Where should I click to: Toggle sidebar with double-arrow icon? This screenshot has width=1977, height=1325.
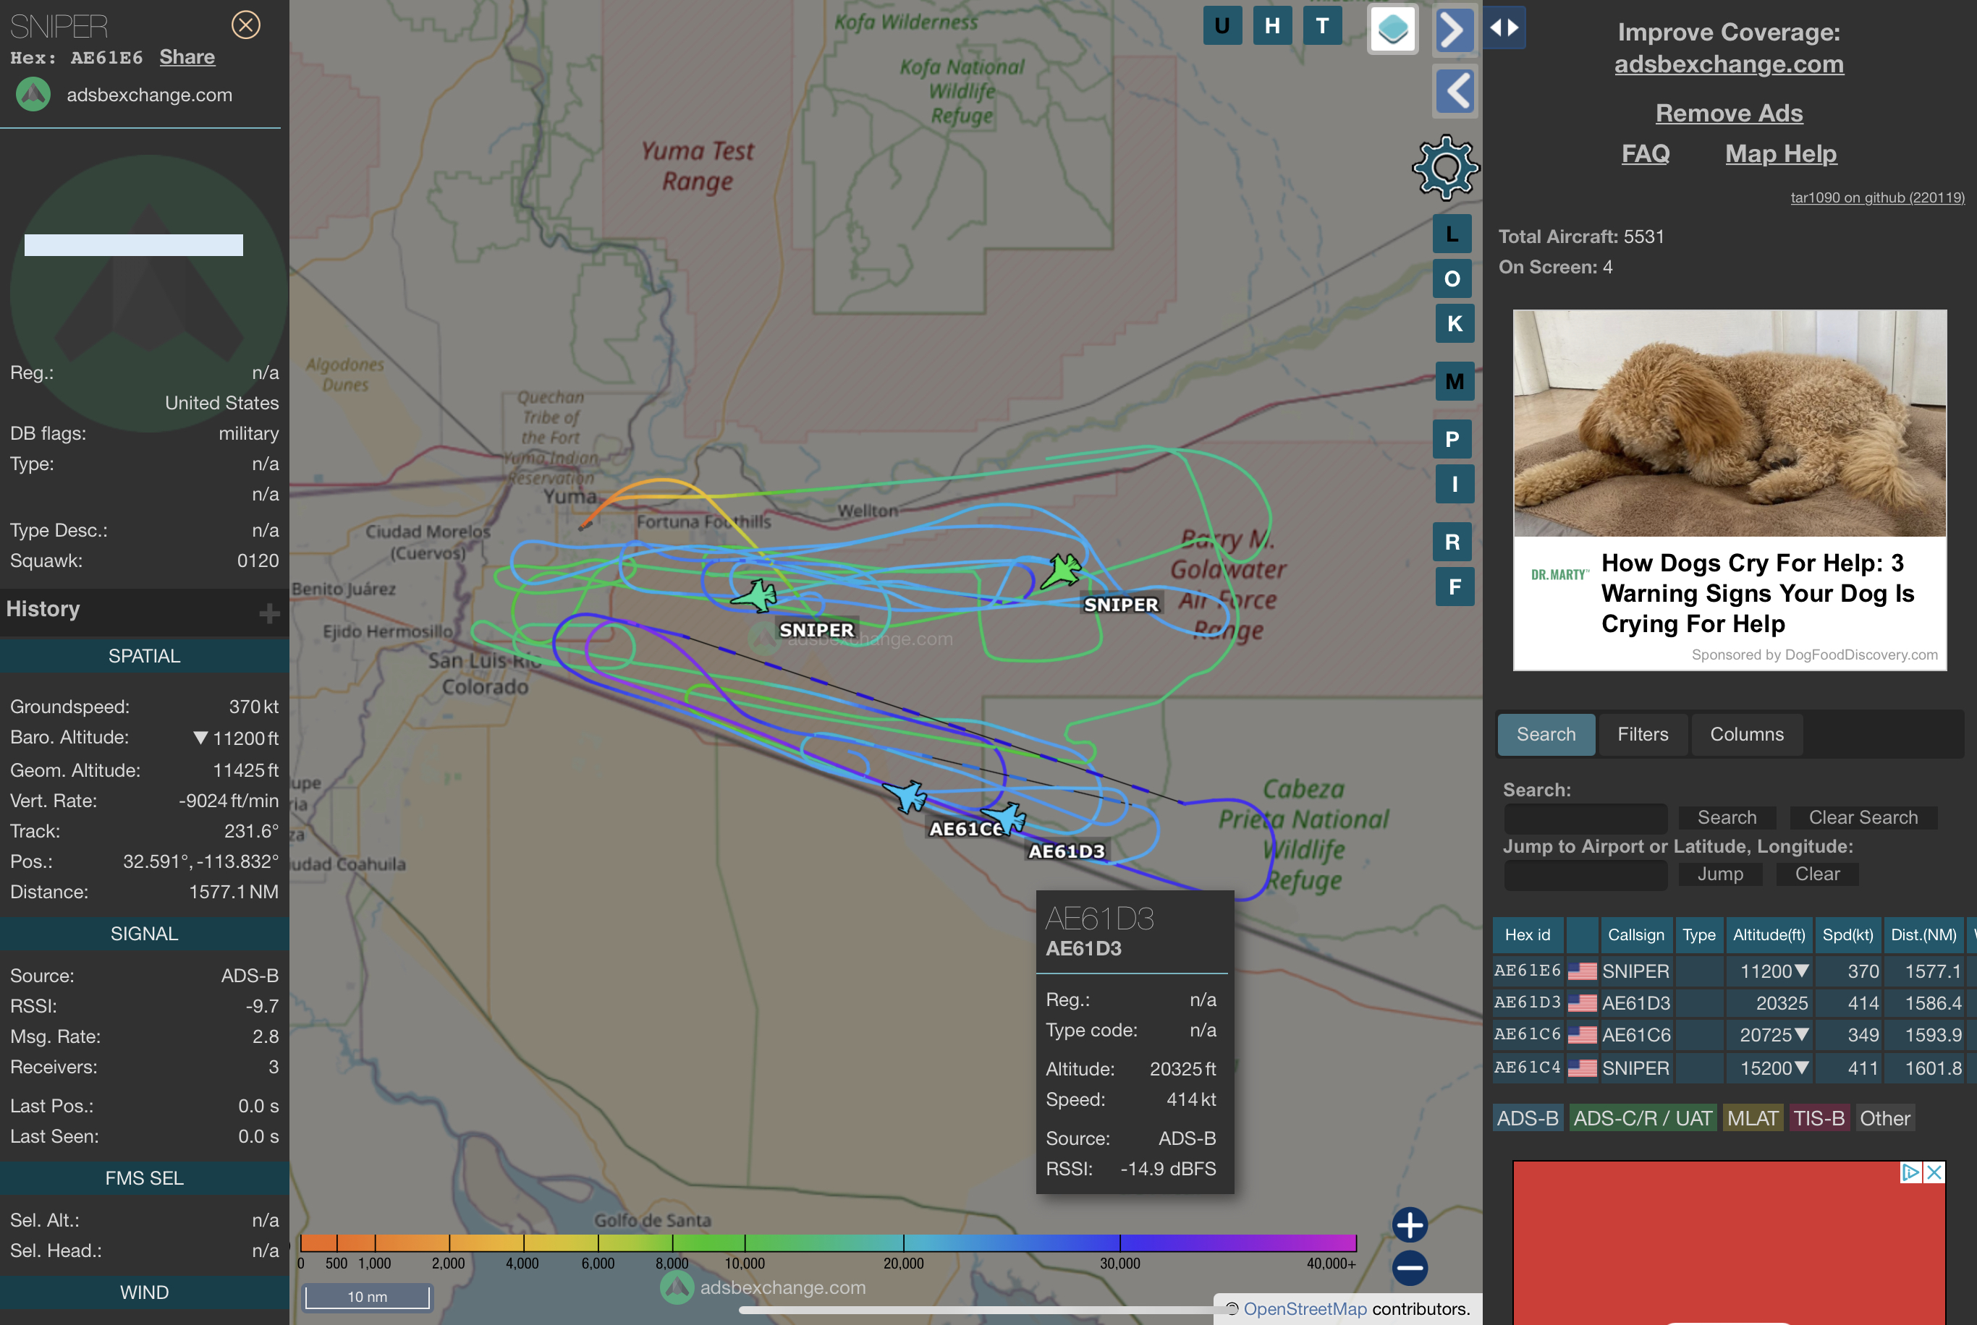[x=1504, y=27]
